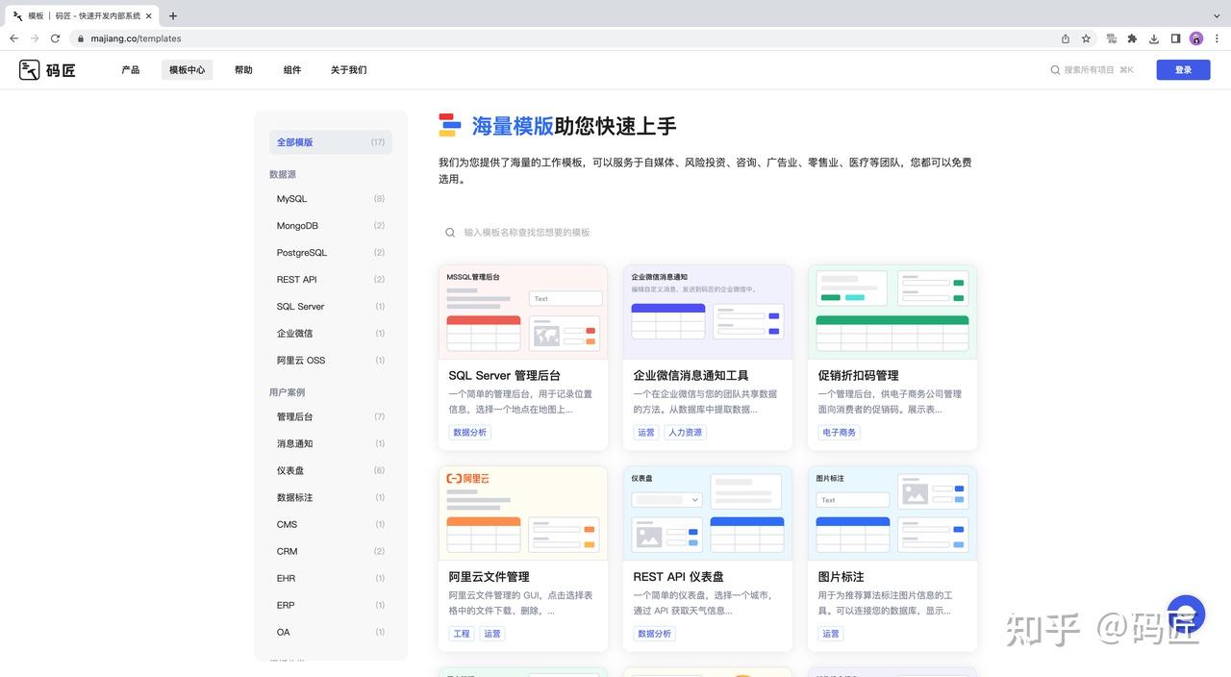Image resolution: width=1231 pixels, height=677 pixels.
Task: Select 仪表盘 use case filter
Action: click(x=331, y=471)
